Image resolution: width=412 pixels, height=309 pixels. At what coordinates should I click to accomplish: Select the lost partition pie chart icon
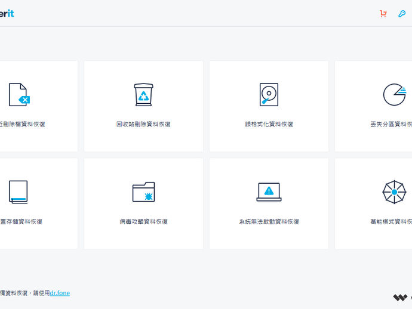point(395,94)
